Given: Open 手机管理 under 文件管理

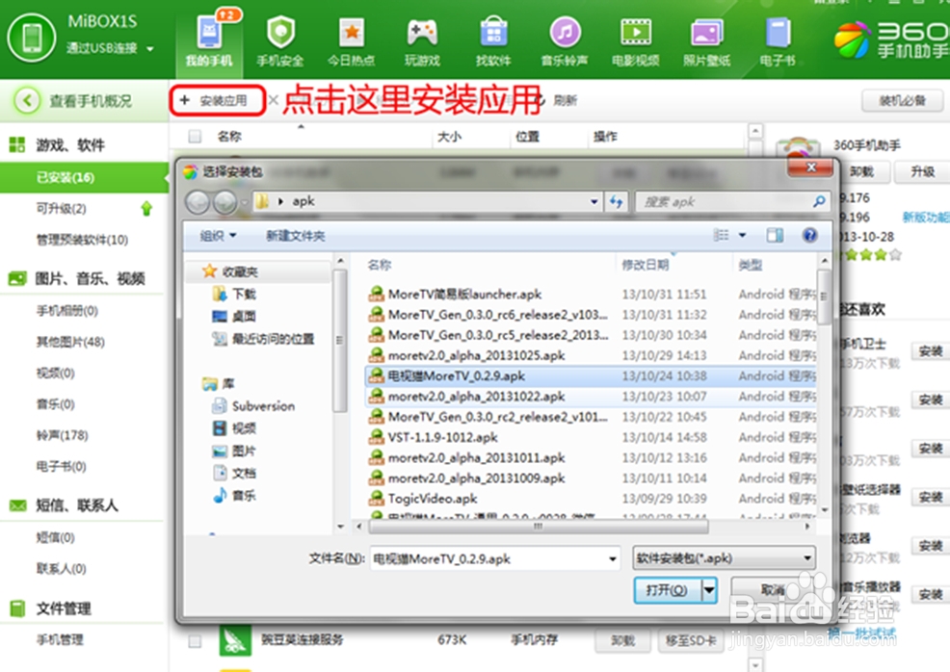Looking at the screenshot, I should tap(60, 639).
